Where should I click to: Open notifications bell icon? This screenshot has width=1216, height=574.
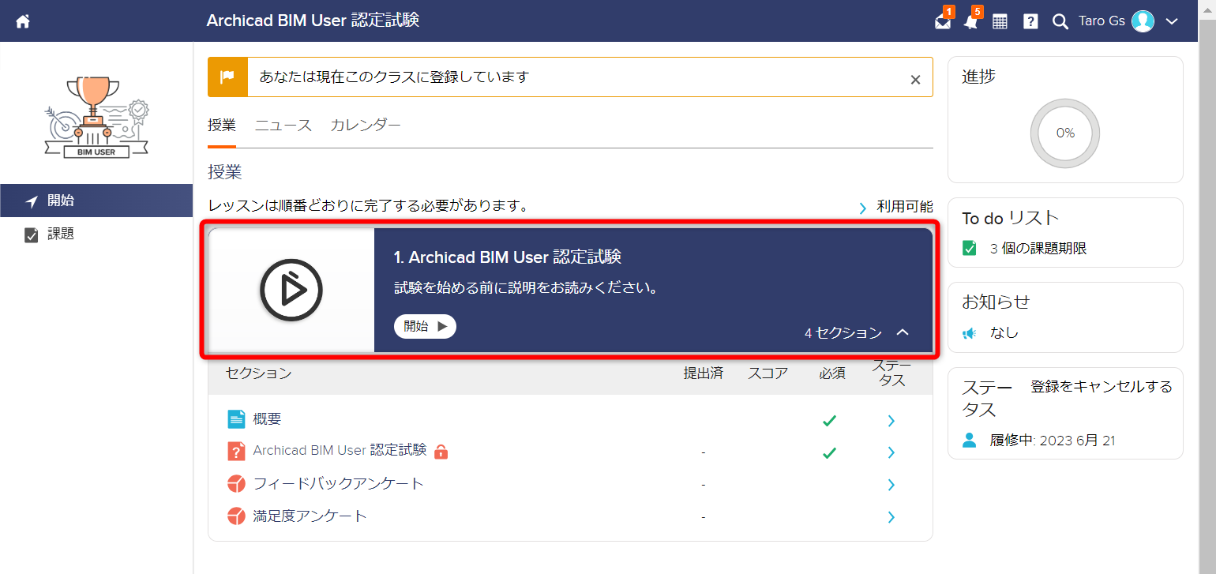coord(971,21)
